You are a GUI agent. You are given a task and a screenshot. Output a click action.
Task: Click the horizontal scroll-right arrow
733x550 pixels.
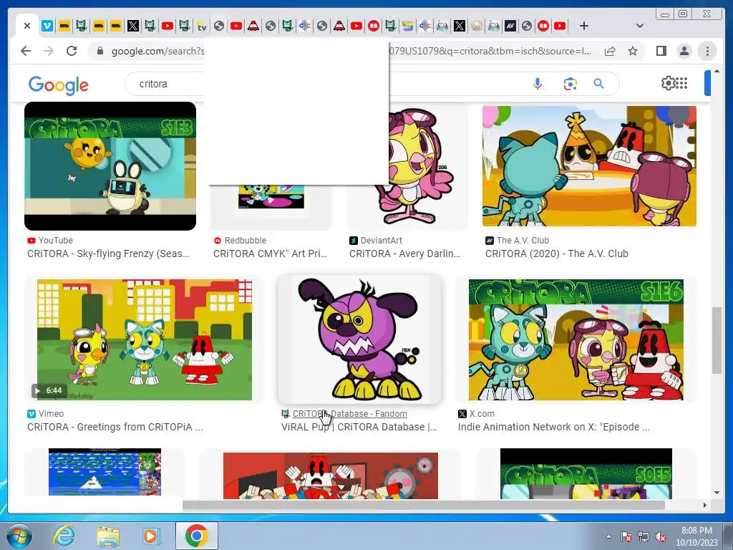tap(705, 505)
